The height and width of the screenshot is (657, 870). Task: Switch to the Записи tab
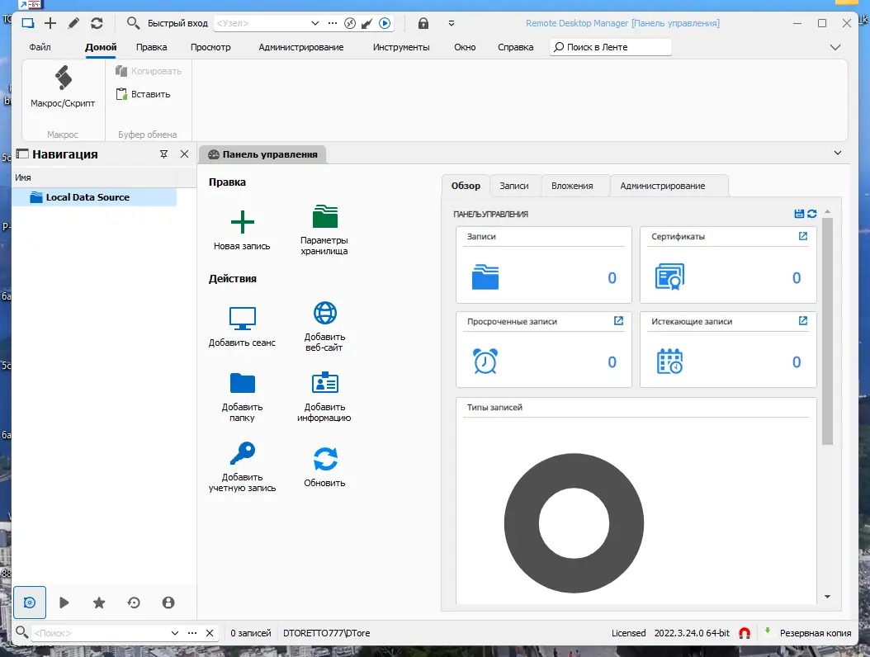pyautogui.click(x=513, y=186)
